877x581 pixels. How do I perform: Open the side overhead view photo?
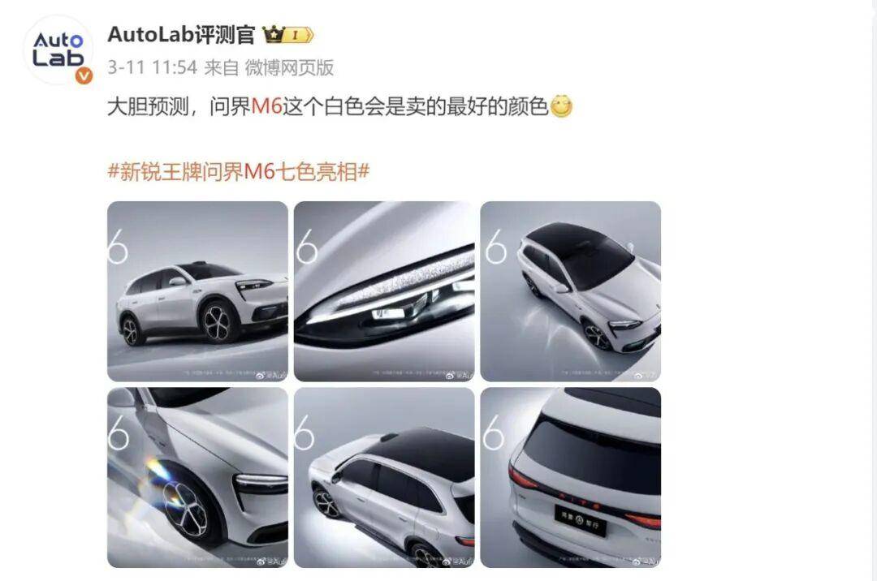coord(384,478)
